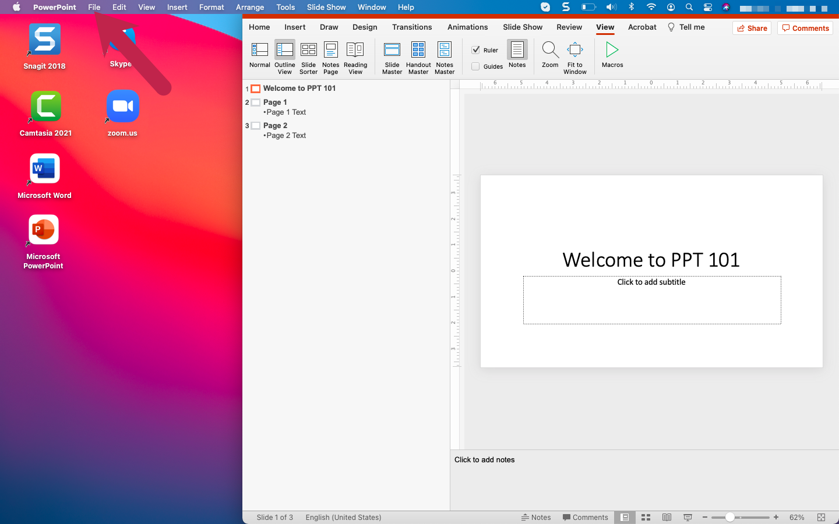Open the Notes Master view
The width and height of the screenshot is (839, 524).
[444, 55]
